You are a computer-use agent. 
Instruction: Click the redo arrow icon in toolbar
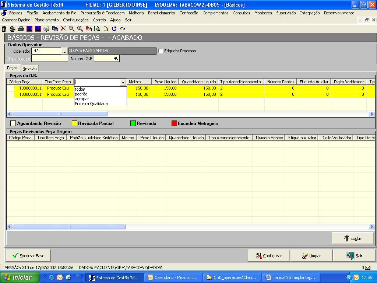pos(123,29)
